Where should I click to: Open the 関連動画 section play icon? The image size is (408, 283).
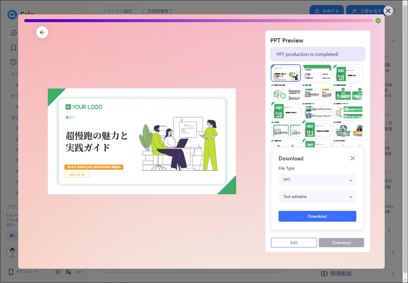324,273
